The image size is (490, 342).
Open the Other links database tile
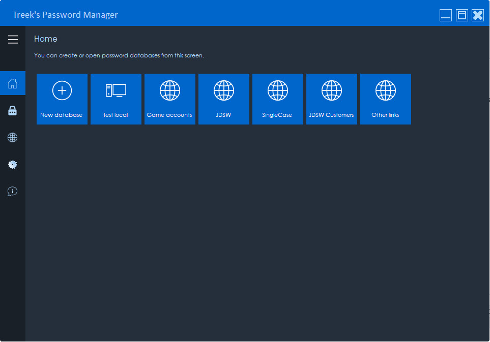[x=386, y=99]
